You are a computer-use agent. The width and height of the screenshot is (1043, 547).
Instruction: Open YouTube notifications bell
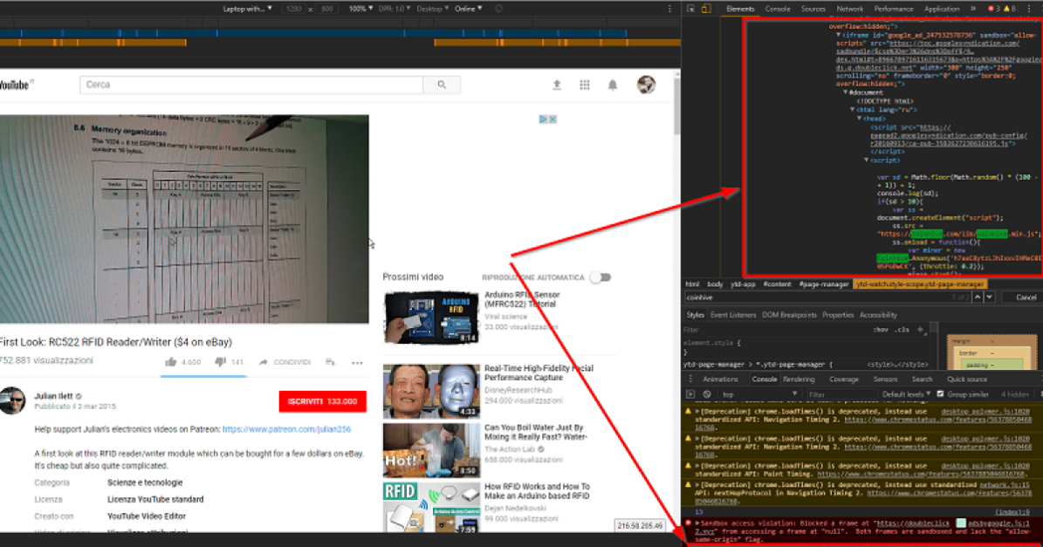(x=613, y=85)
